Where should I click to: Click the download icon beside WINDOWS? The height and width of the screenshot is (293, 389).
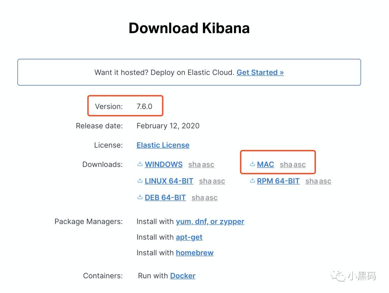click(x=140, y=164)
